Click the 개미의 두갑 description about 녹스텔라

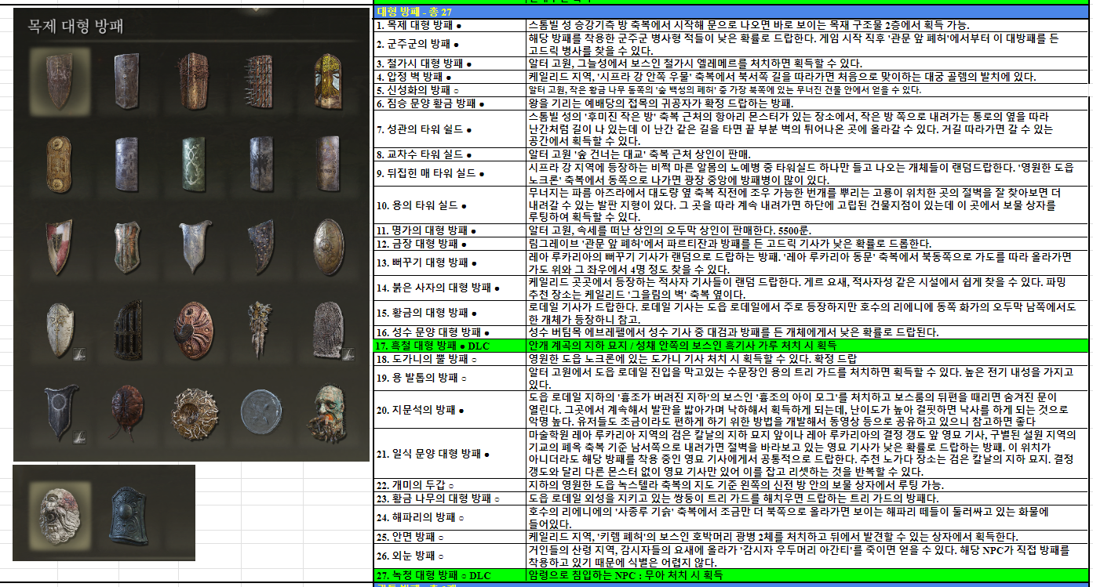tap(809, 486)
